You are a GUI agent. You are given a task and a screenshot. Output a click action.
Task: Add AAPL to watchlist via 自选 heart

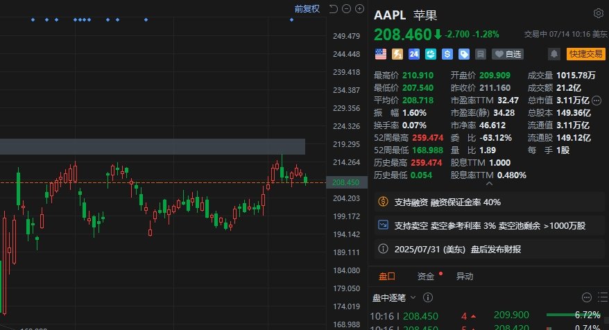click(x=508, y=54)
